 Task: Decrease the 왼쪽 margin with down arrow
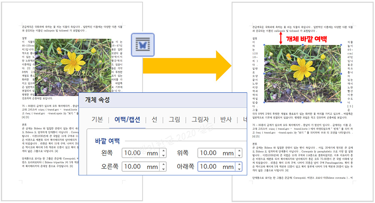click(x=164, y=156)
